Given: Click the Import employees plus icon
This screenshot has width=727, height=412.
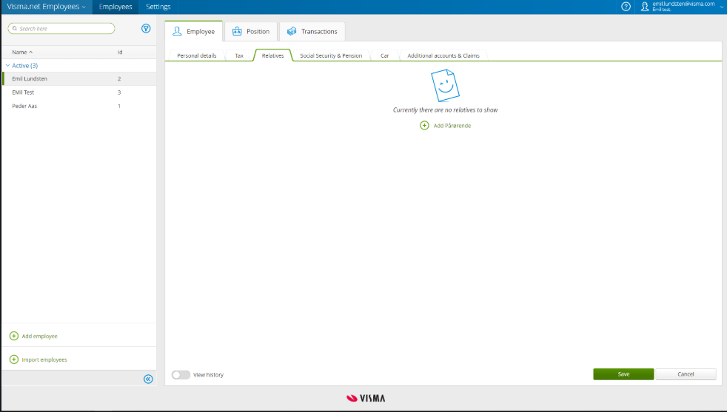Looking at the screenshot, I should 14,359.
